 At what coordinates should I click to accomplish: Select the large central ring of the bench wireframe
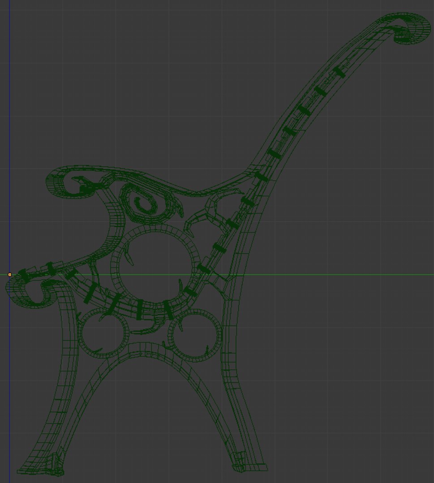pyautogui.click(x=155, y=268)
